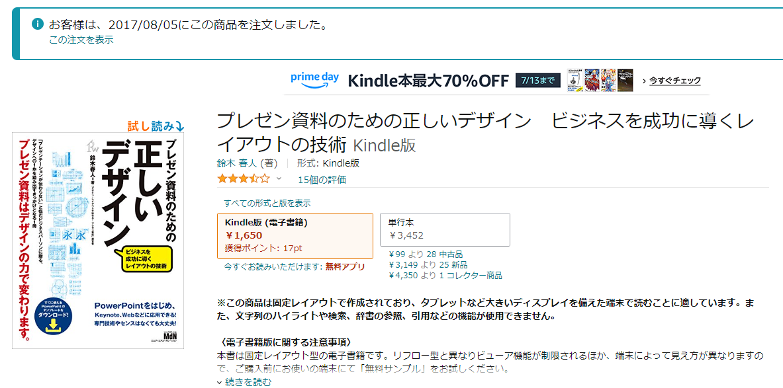Click the star rating icons
The width and height of the screenshot is (783, 388).
pyautogui.click(x=244, y=178)
